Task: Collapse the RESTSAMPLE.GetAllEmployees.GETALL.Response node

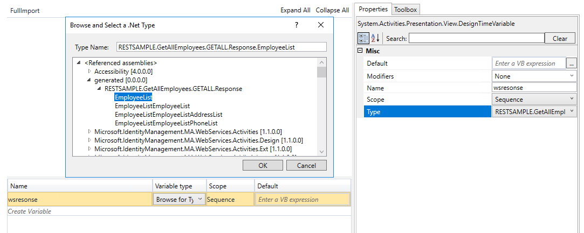Action: pos(99,88)
